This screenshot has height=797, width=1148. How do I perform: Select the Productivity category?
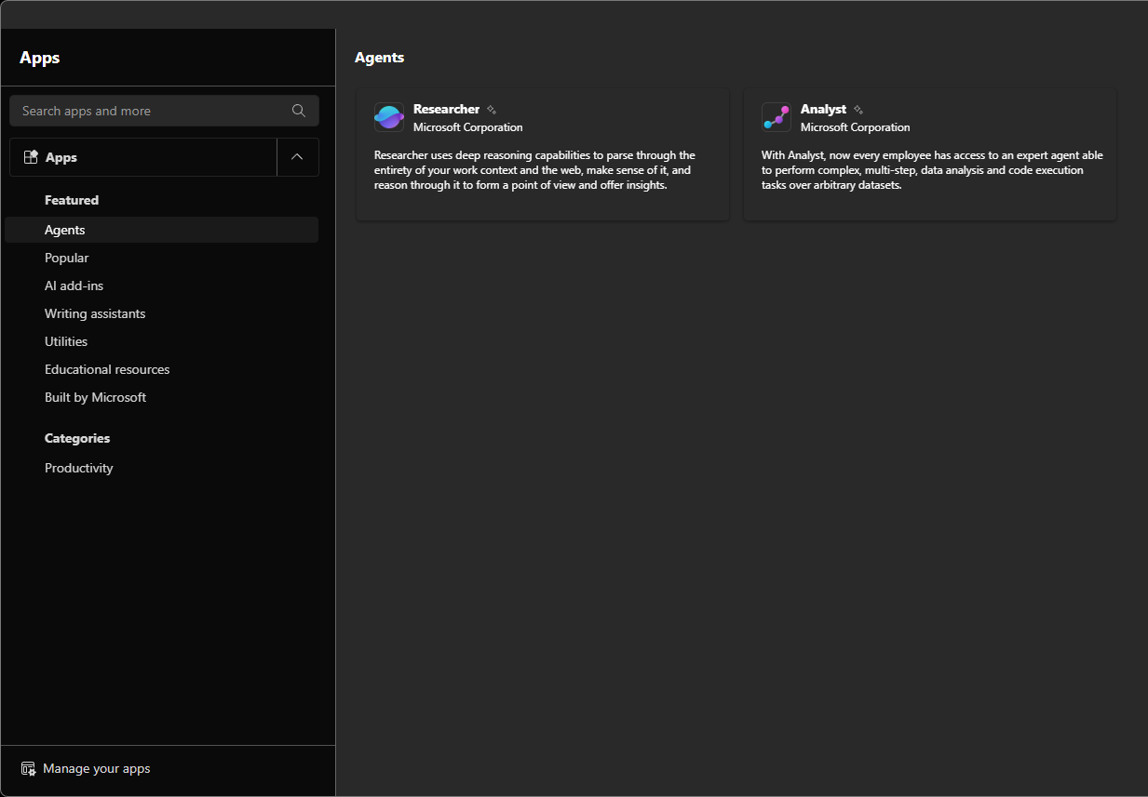[79, 468]
